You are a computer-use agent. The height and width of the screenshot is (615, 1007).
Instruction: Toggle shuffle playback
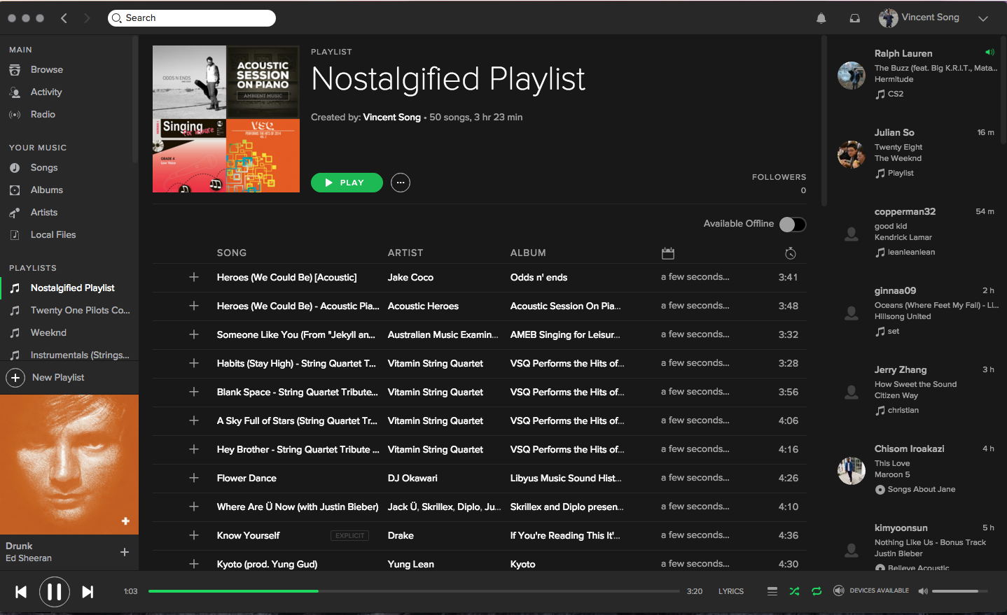tap(794, 591)
